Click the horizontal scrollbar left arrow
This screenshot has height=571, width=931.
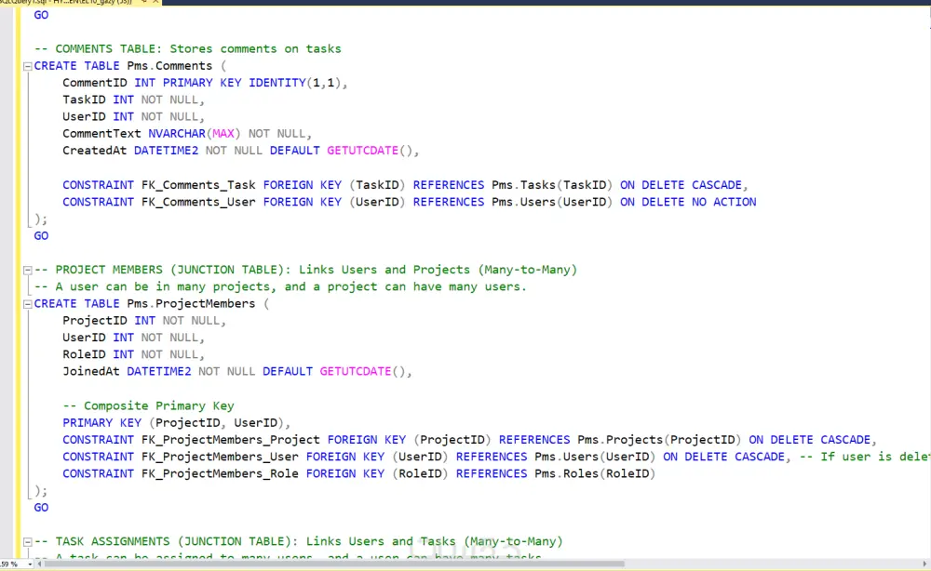(x=40, y=564)
